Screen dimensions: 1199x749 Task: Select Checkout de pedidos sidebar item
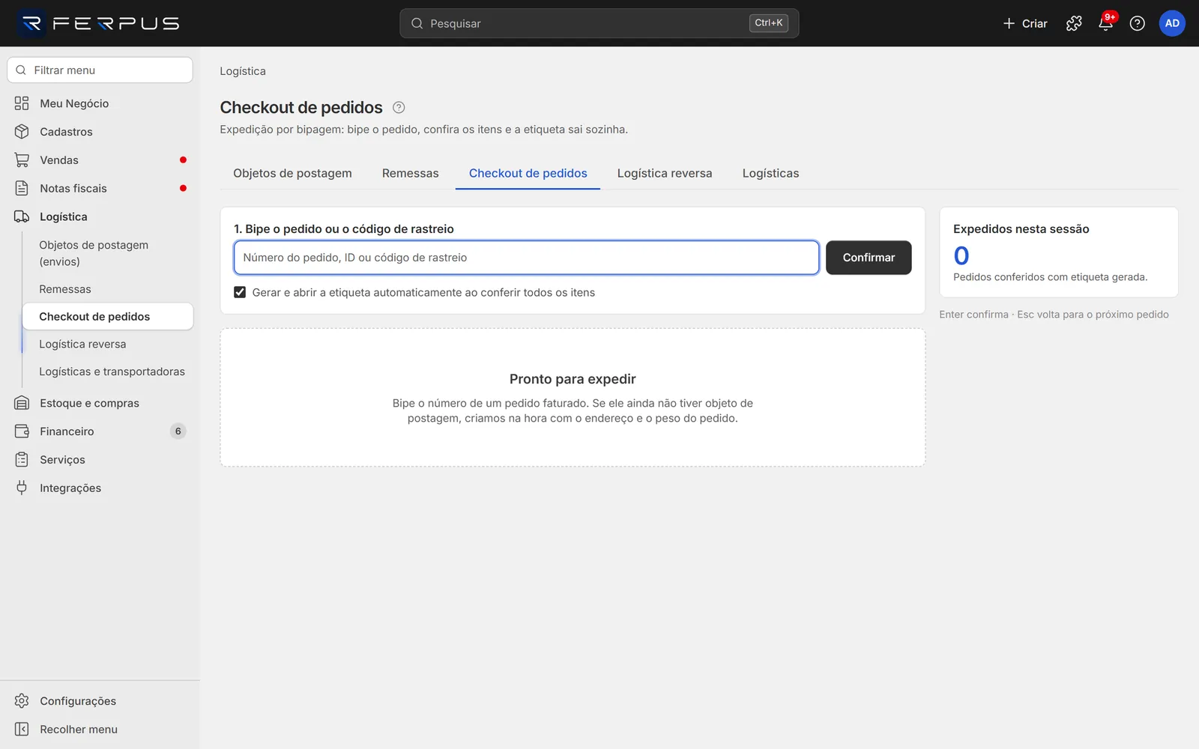click(108, 317)
